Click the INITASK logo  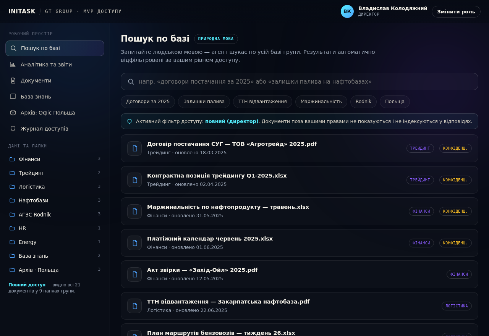click(x=22, y=11)
